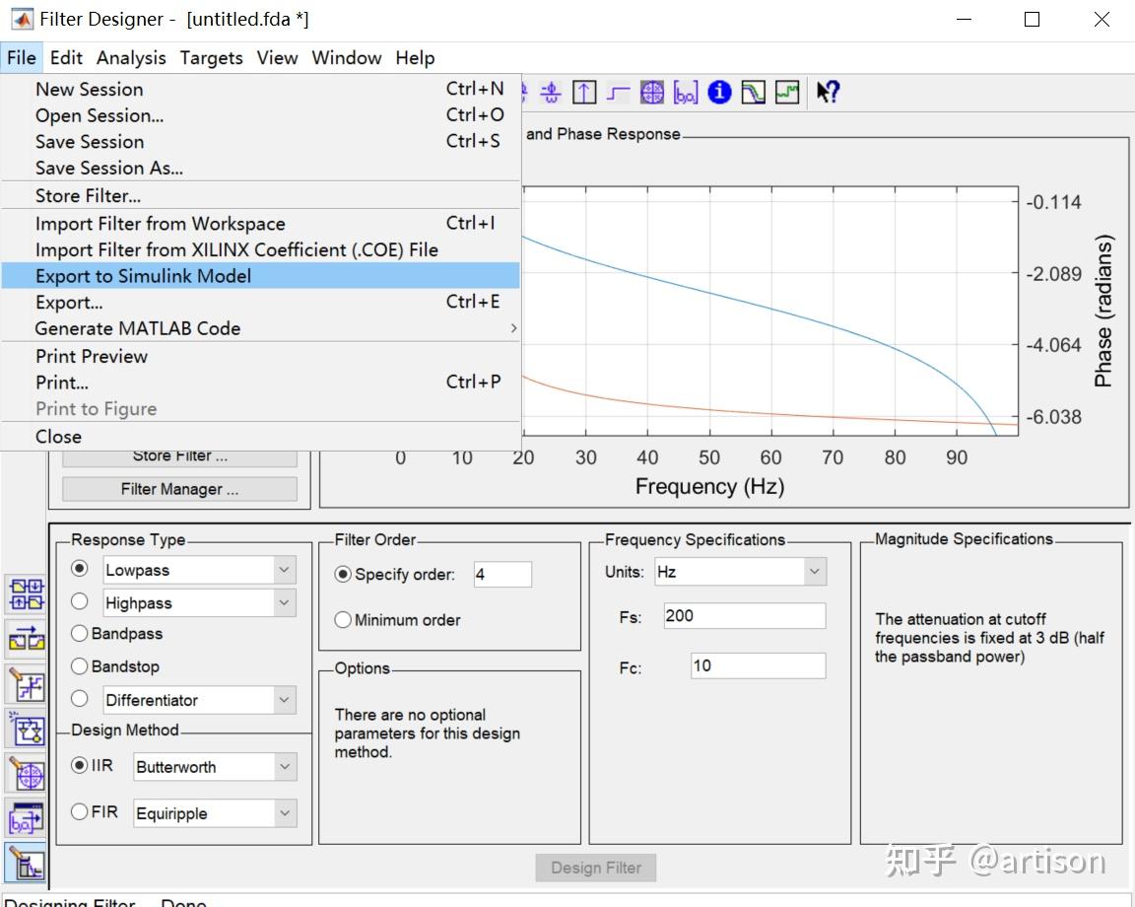Choose Print... menu entry
This screenshot has width=1135, height=907.
[260, 382]
